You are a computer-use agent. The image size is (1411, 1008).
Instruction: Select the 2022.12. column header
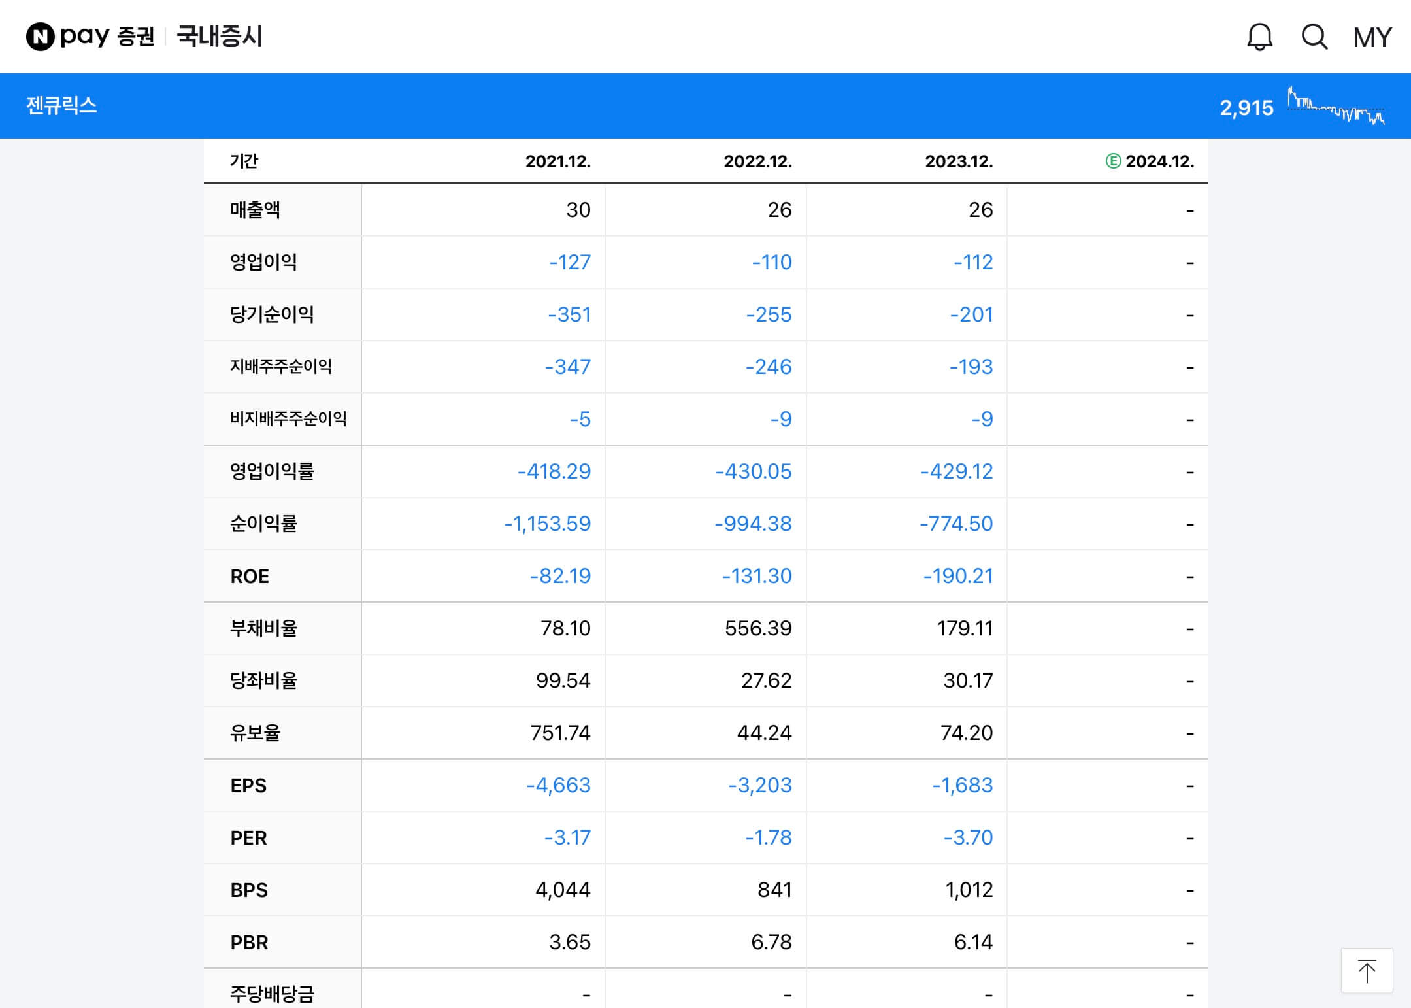[x=757, y=161]
